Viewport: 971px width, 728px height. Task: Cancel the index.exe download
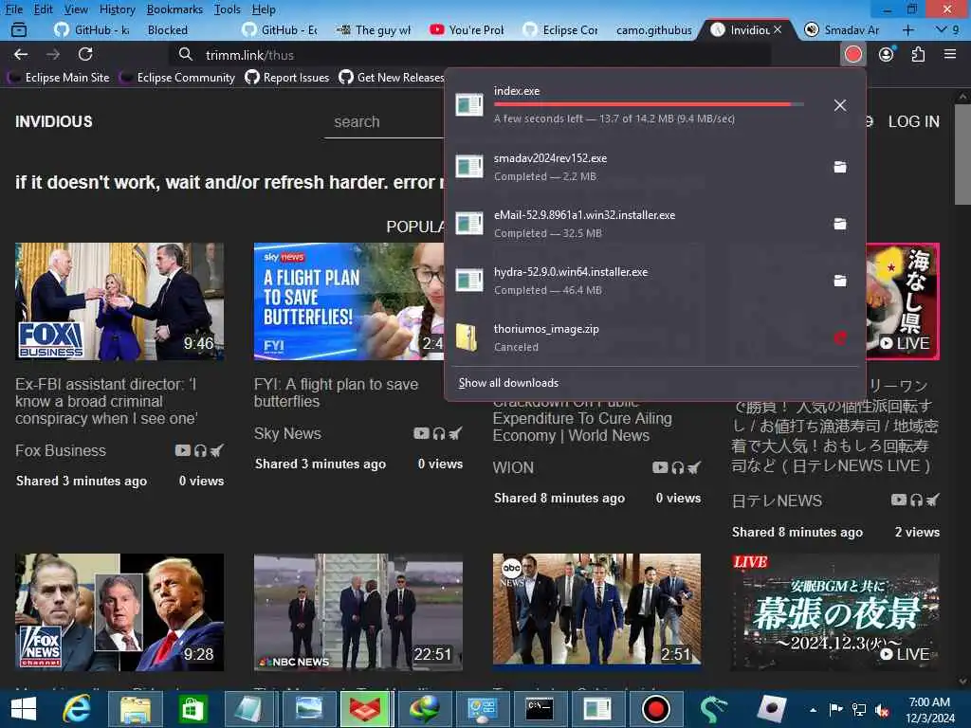840,105
